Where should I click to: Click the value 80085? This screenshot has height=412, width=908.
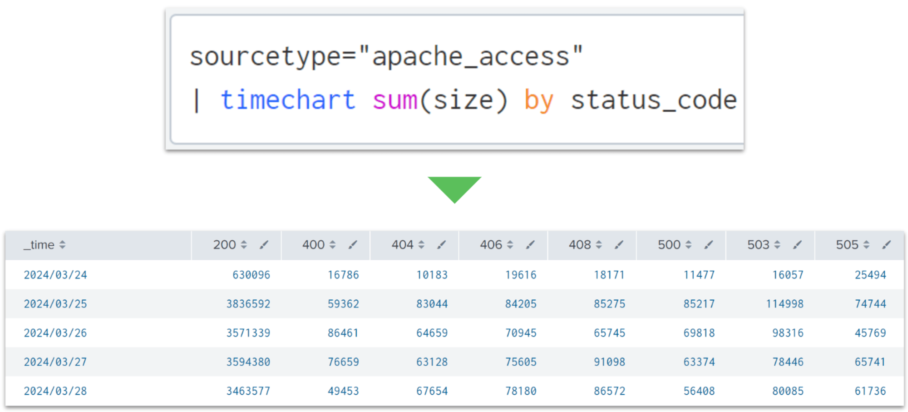click(x=788, y=391)
